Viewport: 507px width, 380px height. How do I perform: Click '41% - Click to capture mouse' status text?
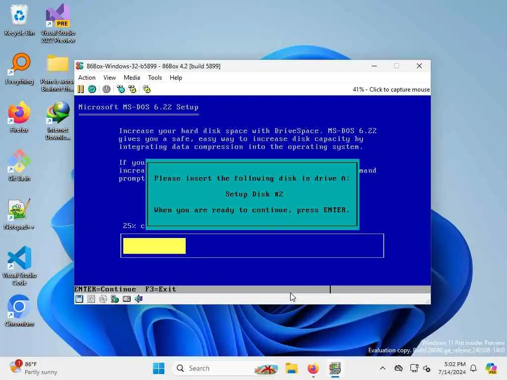click(x=391, y=90)
